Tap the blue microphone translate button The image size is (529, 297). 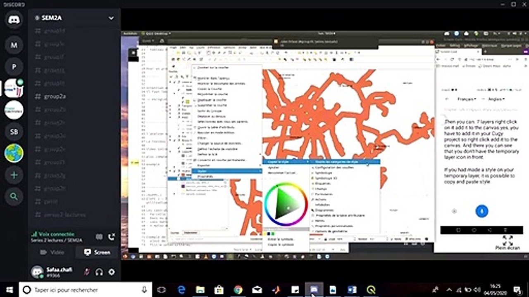481,211
